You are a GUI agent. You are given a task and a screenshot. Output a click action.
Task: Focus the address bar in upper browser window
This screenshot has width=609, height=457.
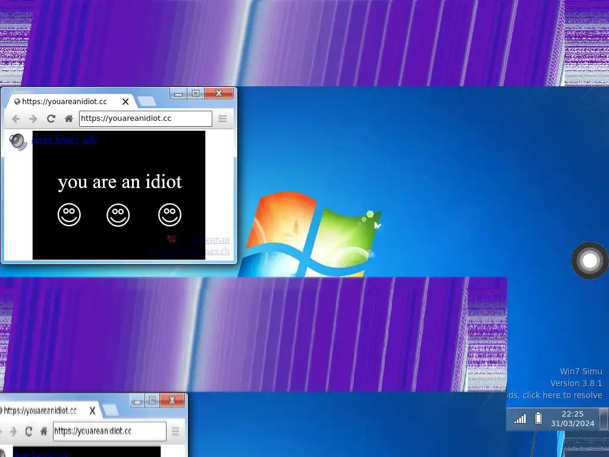pos(146,118)
